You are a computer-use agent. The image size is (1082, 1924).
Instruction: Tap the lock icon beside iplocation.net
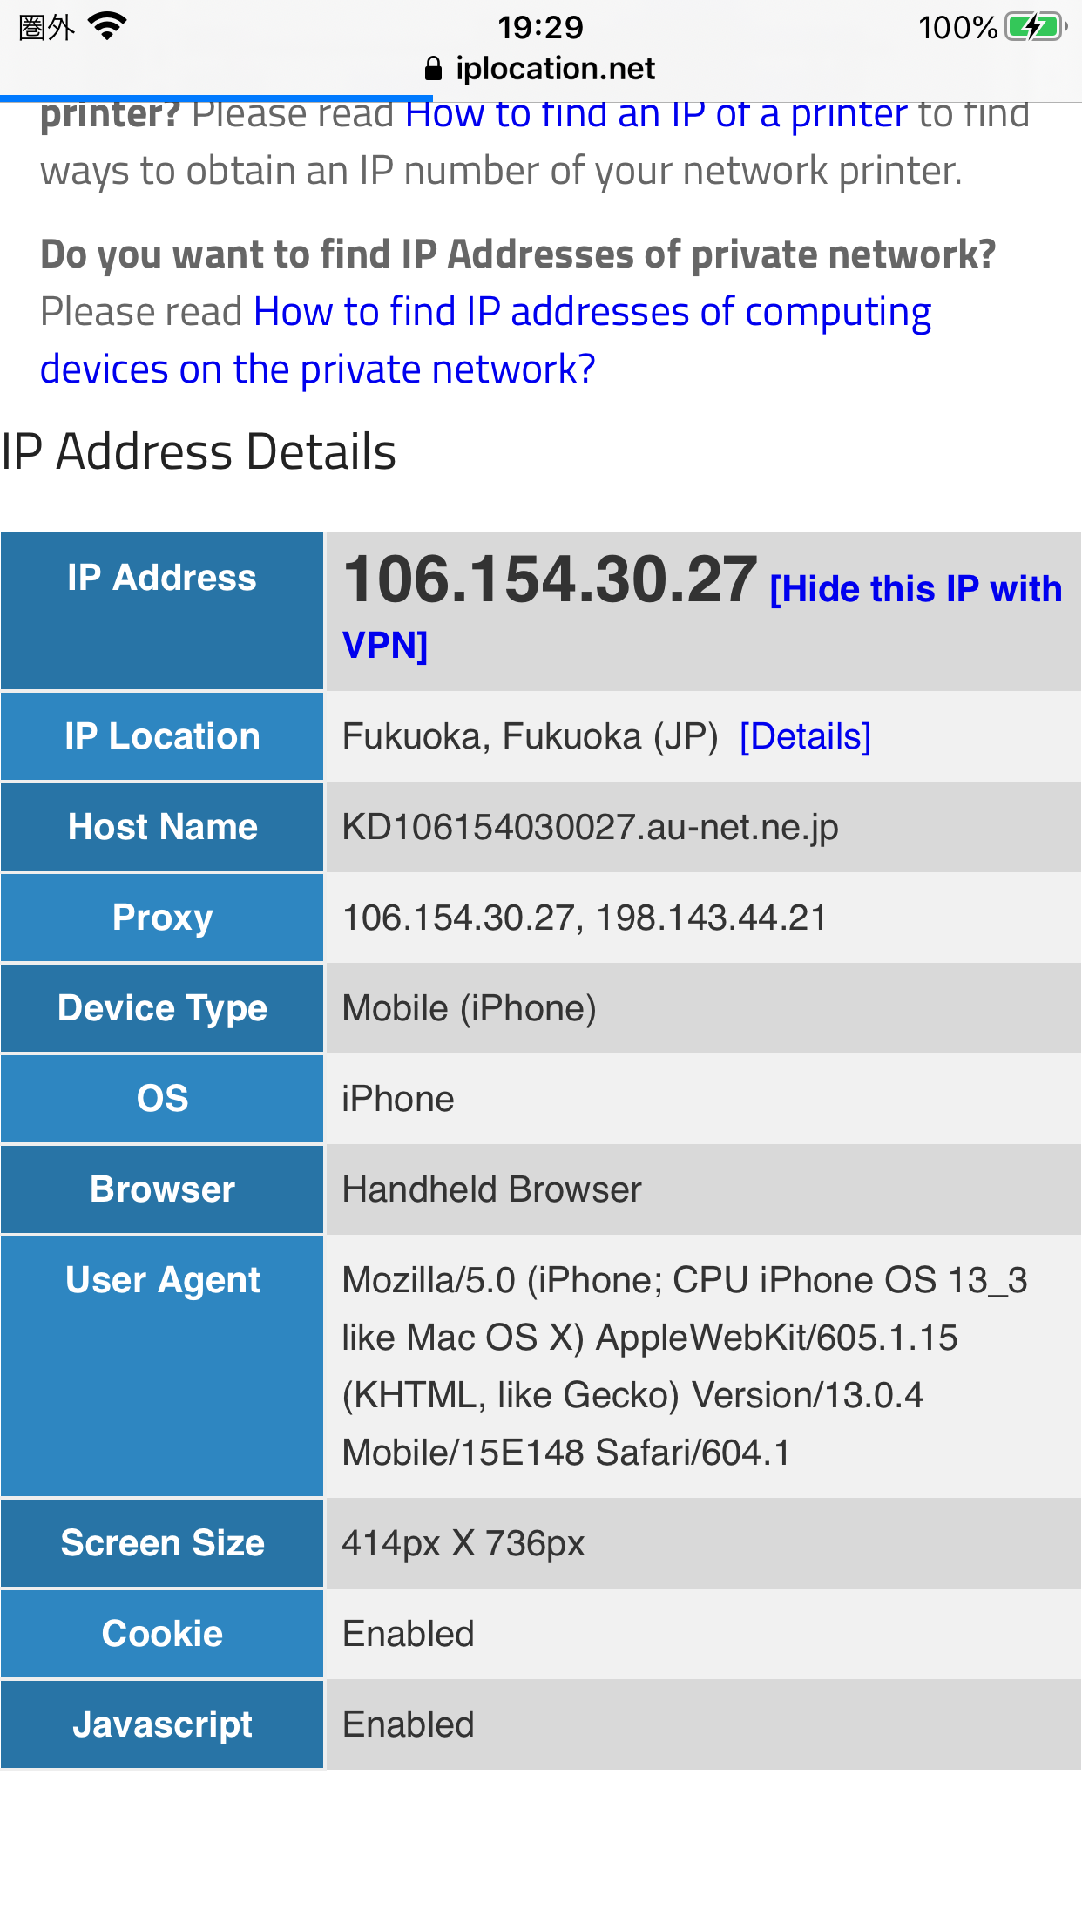[x=433, y=69]
